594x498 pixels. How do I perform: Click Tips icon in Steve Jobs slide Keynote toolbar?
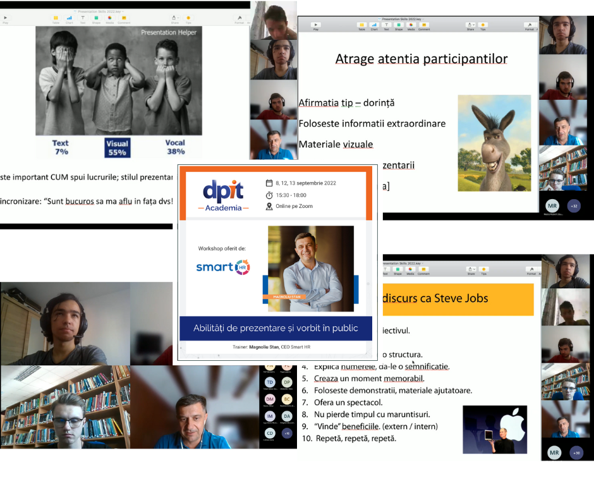tap(484, 269)
